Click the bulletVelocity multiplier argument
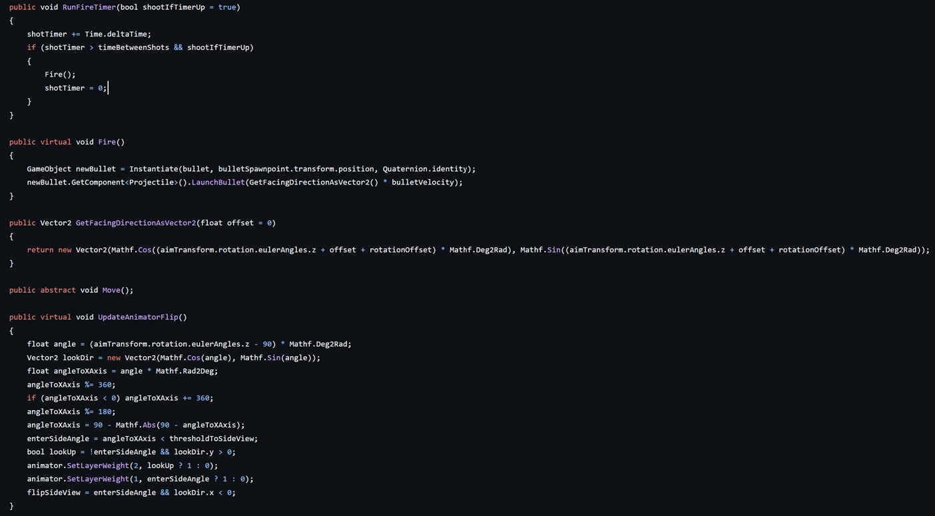This screenshot has width=935, height=516. point(422,182)
